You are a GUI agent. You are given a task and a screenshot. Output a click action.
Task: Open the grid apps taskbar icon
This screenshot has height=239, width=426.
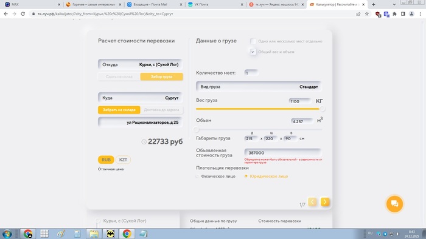(x=44, y=234)
